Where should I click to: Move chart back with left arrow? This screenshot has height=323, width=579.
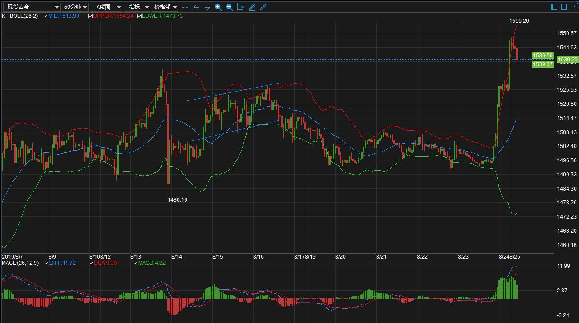click(196, 7)
